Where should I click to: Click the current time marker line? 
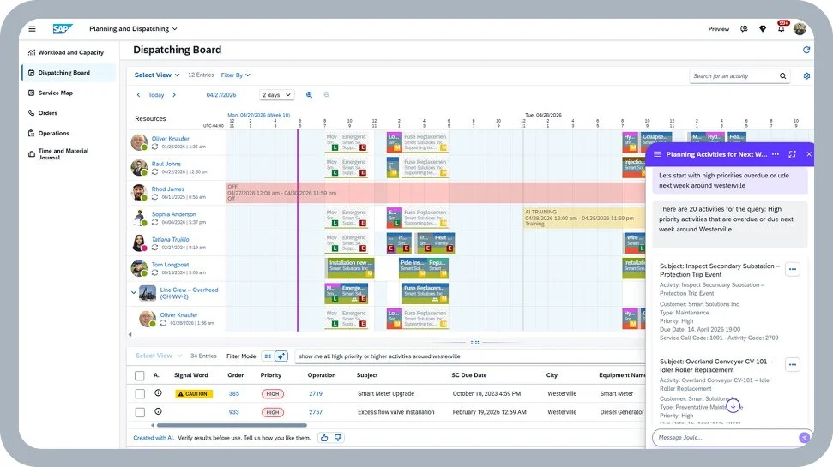coord(298,231)
